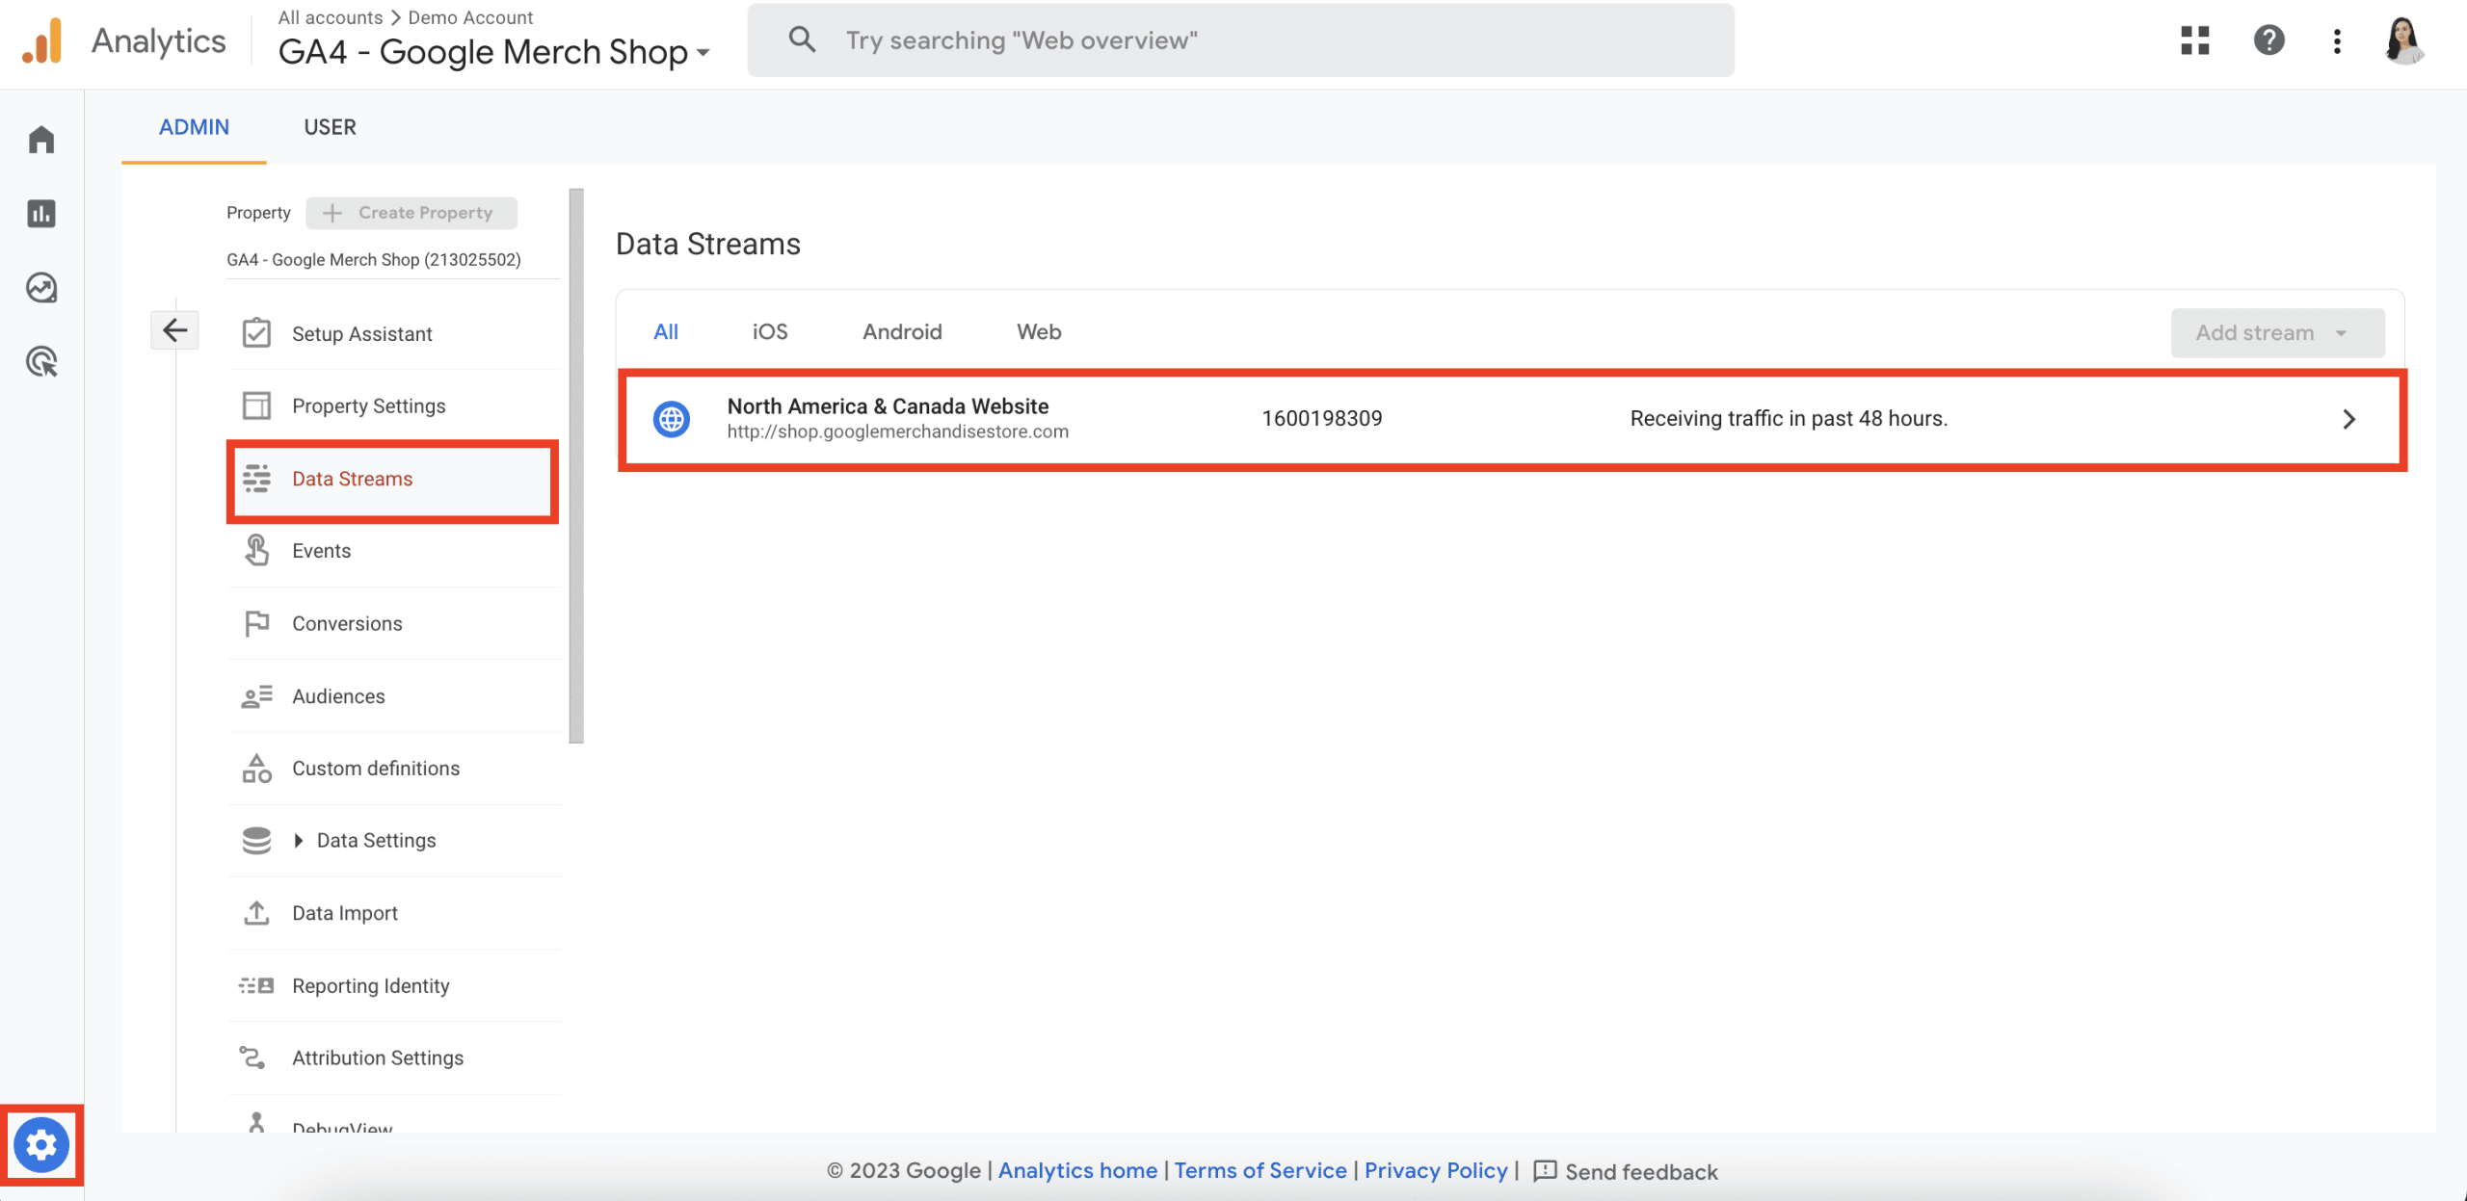Click the admin menu vertical scrollbar
Image resolution: width=2467 pixels, height=1201 pixels.
[576, 466]
